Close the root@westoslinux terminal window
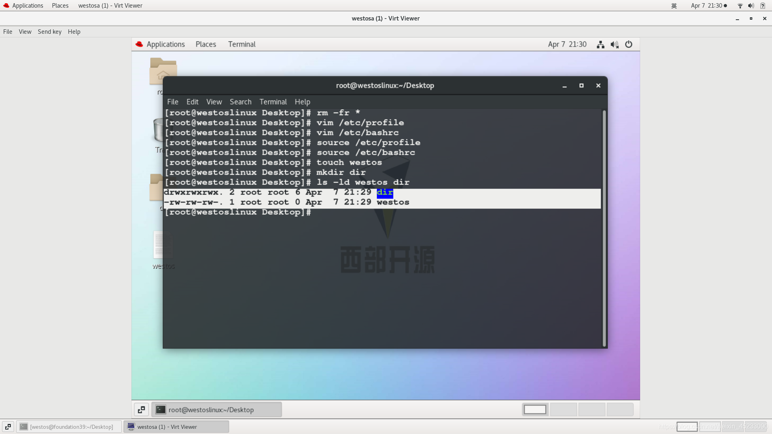 coord(598,86)
